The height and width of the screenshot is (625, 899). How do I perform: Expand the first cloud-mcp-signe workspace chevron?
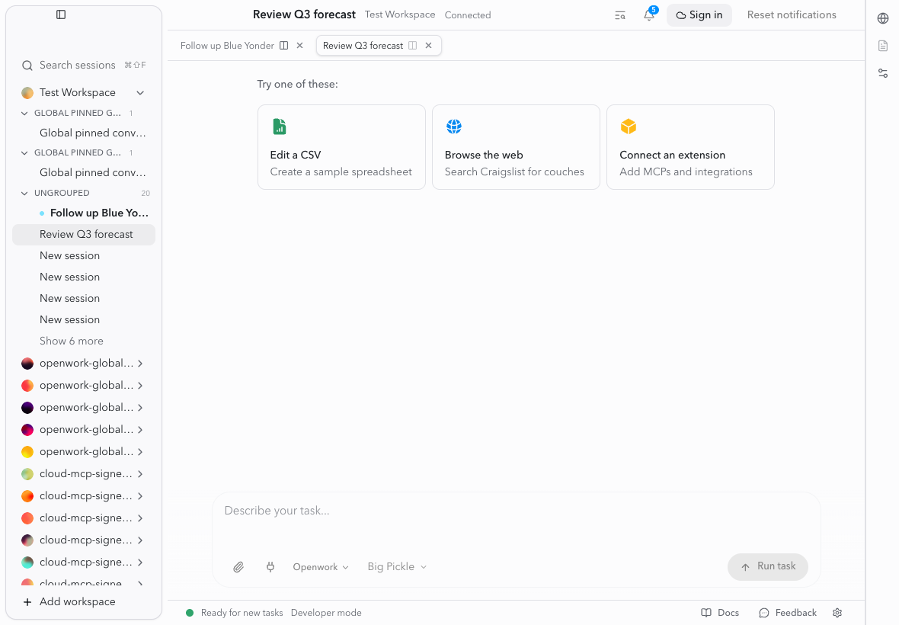(x=140, y=474)
